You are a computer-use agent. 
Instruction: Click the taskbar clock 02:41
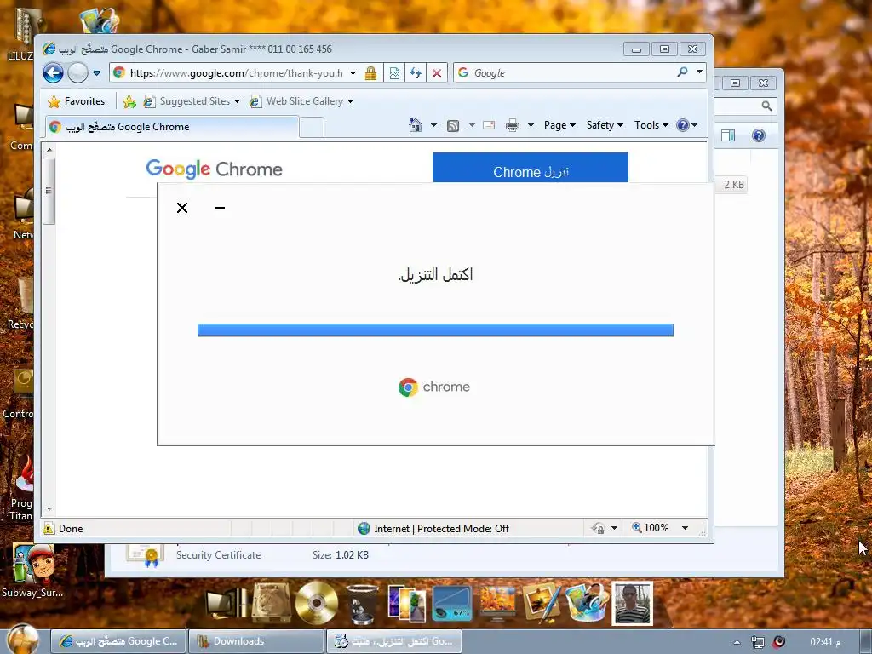pos(825,642)
